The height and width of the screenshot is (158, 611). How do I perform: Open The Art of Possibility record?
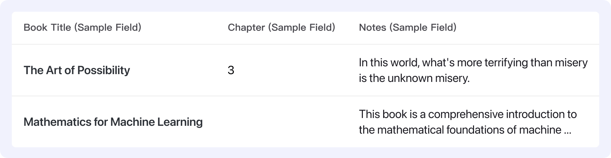(x=76, y=70)
